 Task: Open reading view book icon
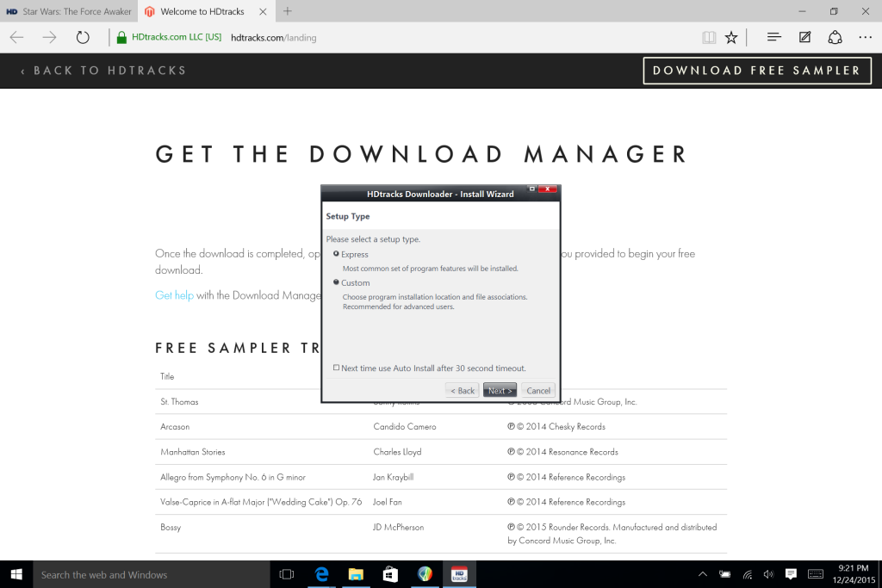709,38
